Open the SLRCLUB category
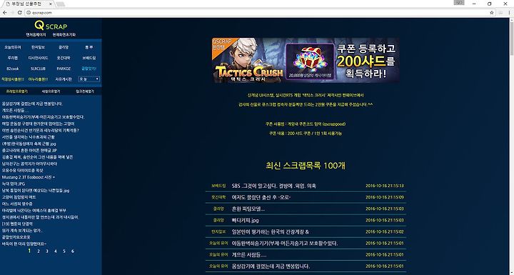Screen dimensions: 514x275 click(x=38, y=69)
